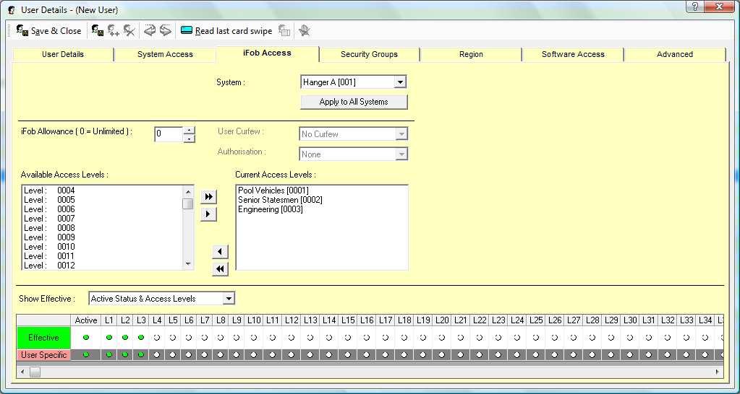Increase iFob Allowance with up spinner arrow

point(189,131)
